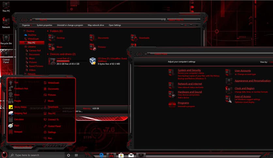
Task: Open CD Drive (D:) VirtualBox Guest Additions
Action: (108, 61)
